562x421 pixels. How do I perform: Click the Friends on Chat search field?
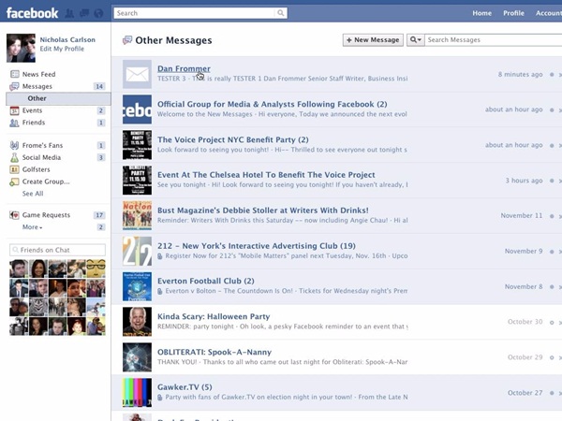coord(57,250)
